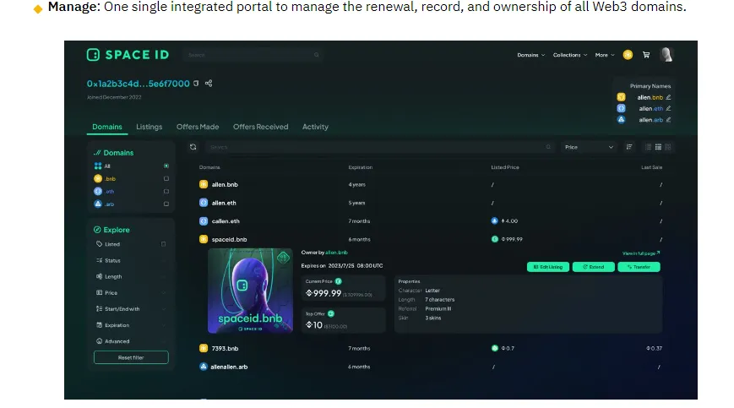Click the Edit Listing button
The height and width of the screenshot is (408, 734).
[x=548, y=267]
